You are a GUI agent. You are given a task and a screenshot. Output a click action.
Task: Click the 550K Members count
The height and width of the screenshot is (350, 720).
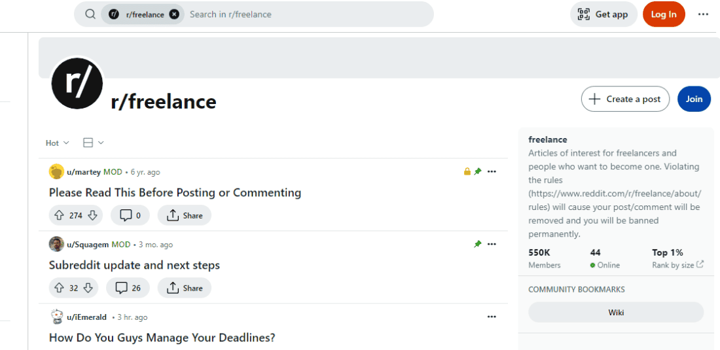pos(545,258)
